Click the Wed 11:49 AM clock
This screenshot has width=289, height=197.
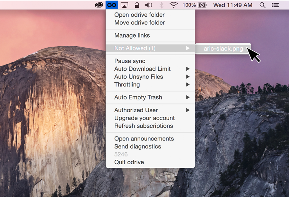(x=233, y=5)
